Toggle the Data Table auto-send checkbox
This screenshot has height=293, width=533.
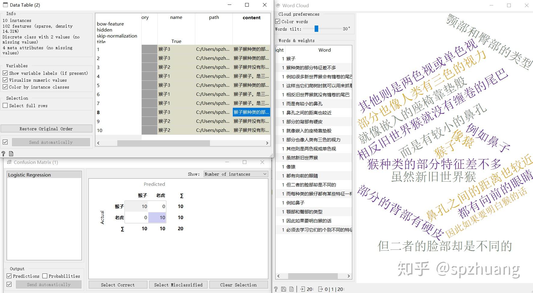pyautogui.click(x=5, y=142)
